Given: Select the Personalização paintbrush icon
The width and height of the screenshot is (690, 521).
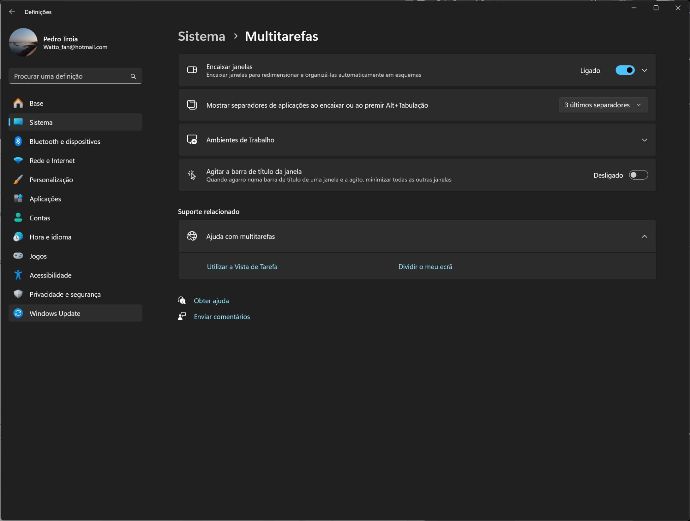Looking at the screenshot, I should click(18, 180).
